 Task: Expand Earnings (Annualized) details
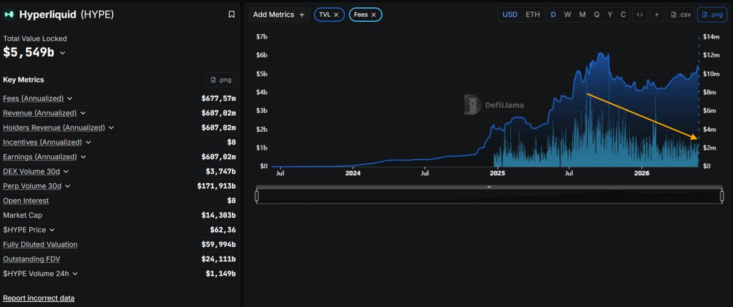pos(83,157)
